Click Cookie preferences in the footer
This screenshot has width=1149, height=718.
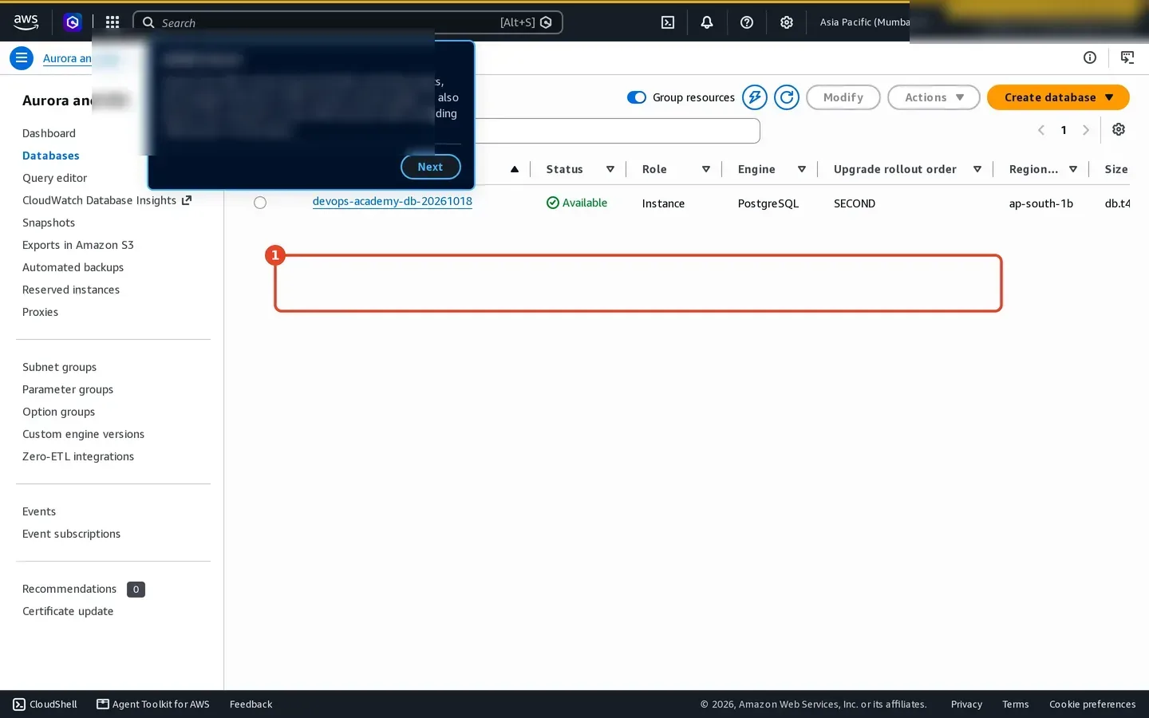[x=1092, y=704]
